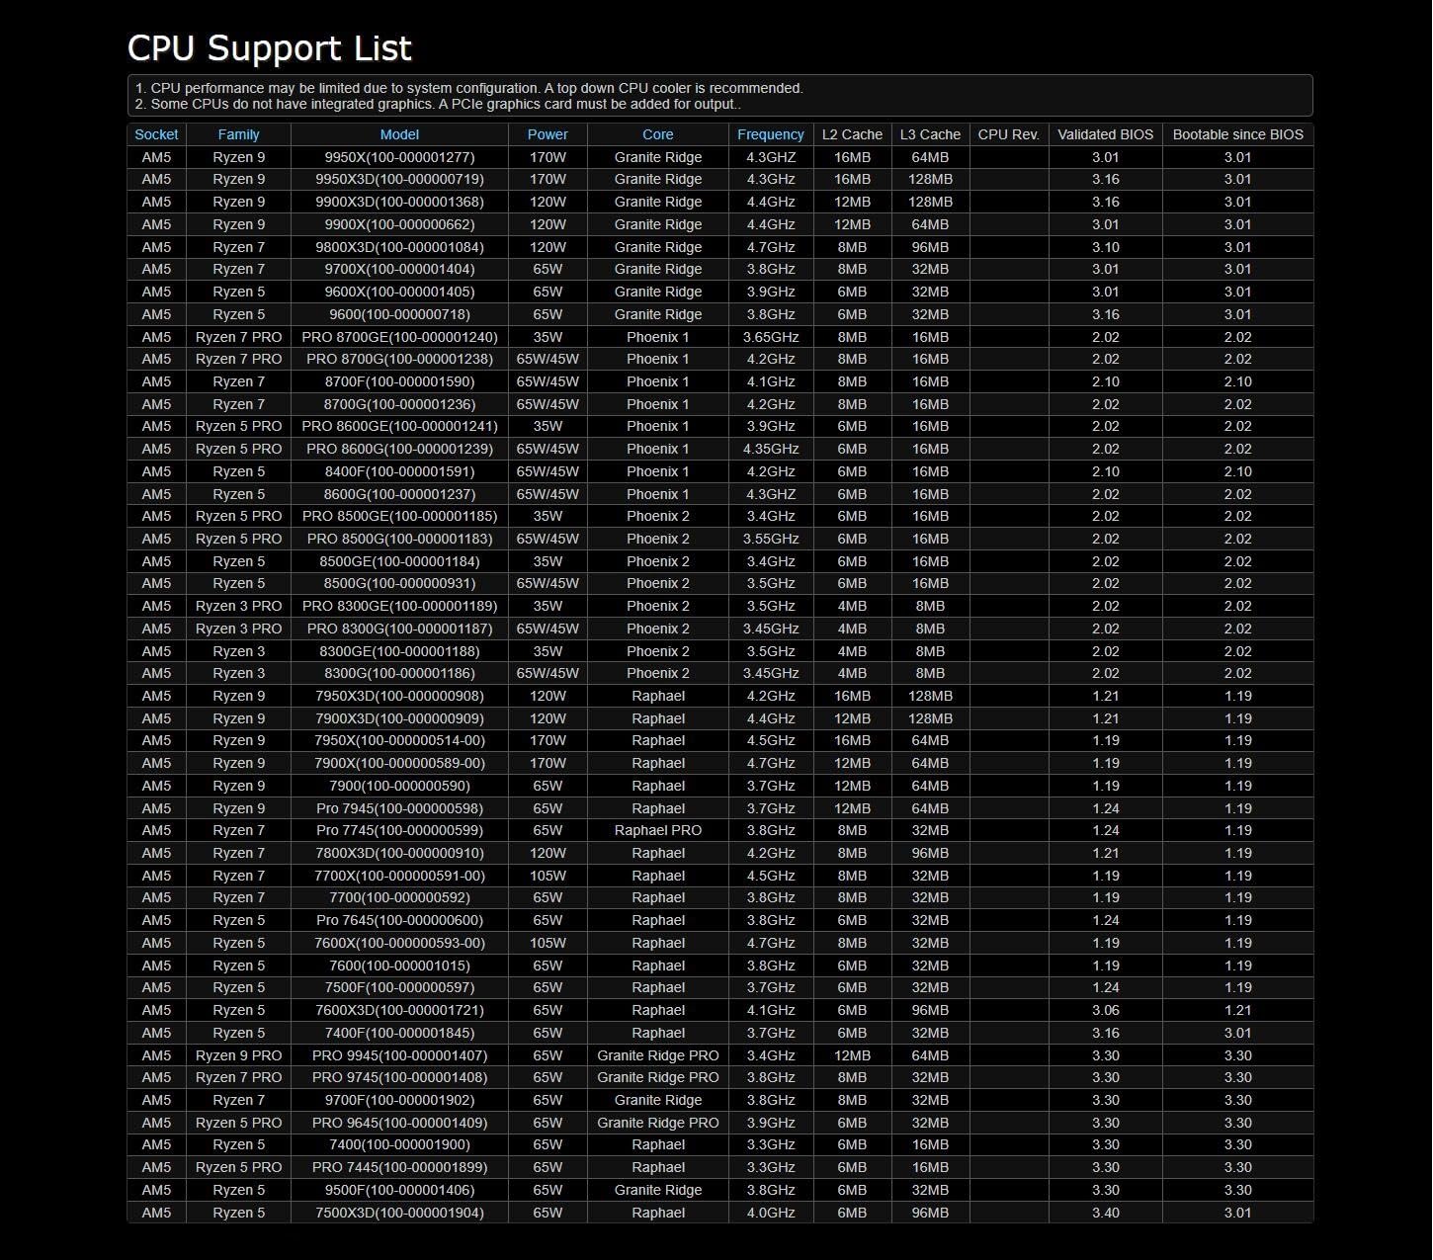The height and width of the screenshot is (1260, 1433).
Task: Select model 8500GE(100-000001184)
Action: 399,561
